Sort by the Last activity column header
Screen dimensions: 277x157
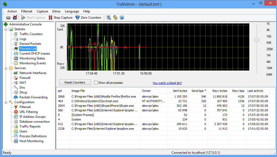[x=258, y=91]
